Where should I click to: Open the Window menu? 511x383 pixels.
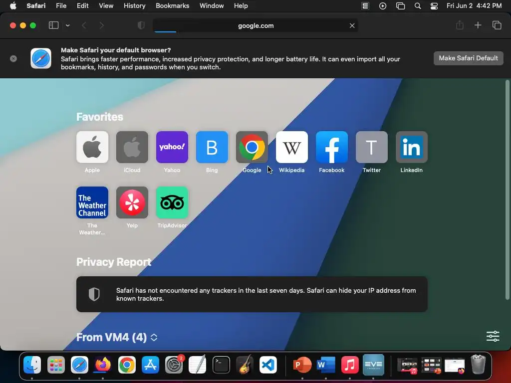pyautogui.click(x=212, y=6)
